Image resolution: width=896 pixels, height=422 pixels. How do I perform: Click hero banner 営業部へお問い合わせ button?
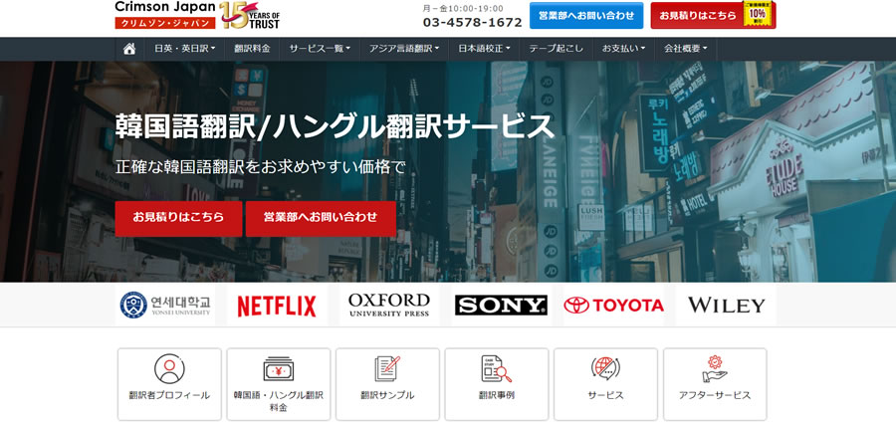click(321, 218)
